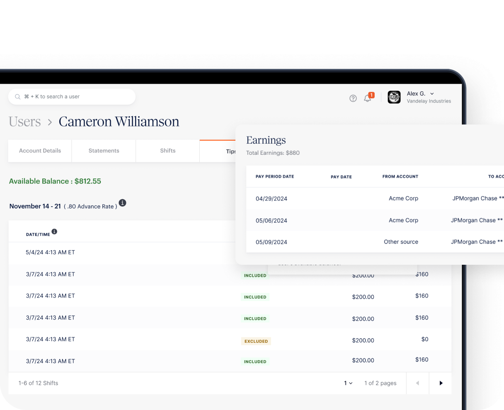Image resolution: width=504 pixels, height=410 pixels.
Task: Switch to the Statements tab
Action: point(104,151)
